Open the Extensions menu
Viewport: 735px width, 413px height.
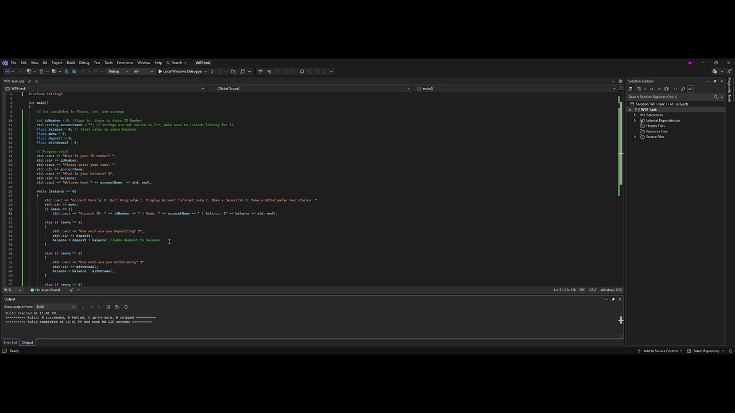click(125, 63)
